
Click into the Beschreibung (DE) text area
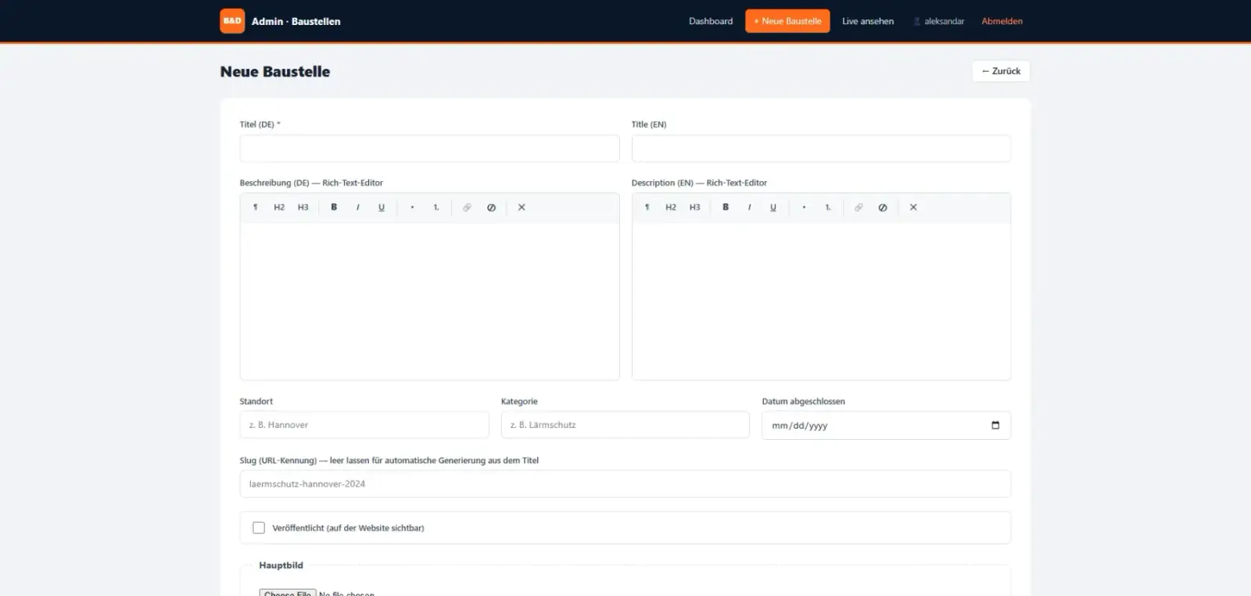pos(429,302)
